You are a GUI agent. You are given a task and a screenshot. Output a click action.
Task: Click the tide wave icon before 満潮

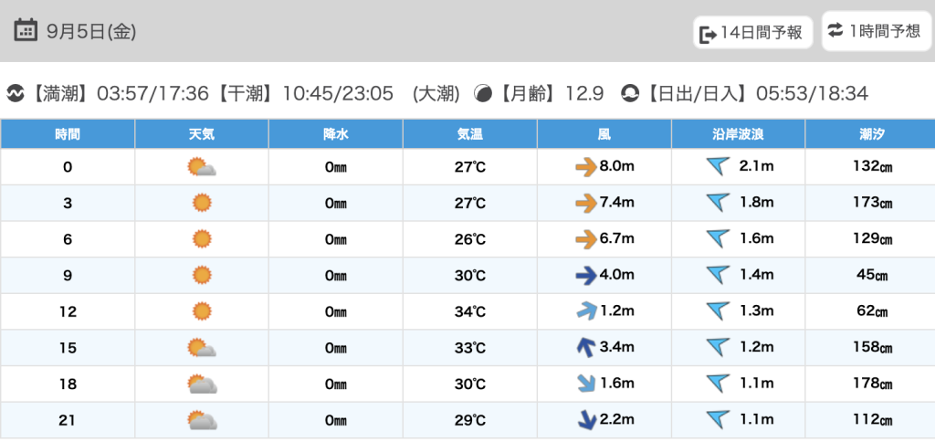pyautogui.click(x=15, y=94)
